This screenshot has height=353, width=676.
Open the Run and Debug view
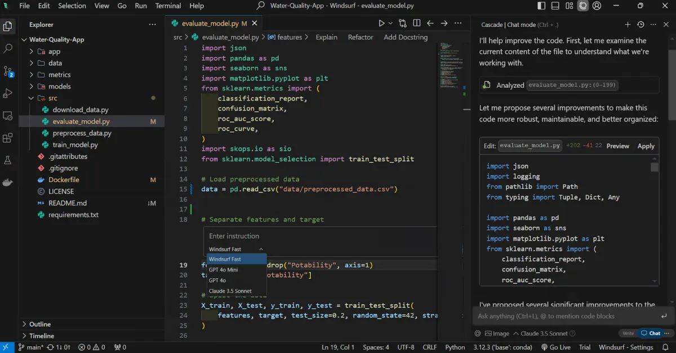coord(8,93)
